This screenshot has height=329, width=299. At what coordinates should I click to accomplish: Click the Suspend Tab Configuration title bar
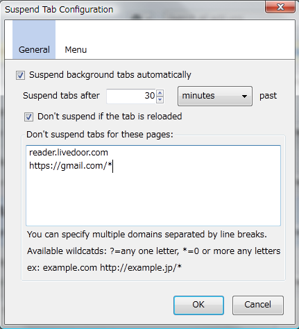(134, 9)
